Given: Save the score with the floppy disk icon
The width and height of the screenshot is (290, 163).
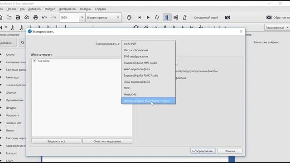Looking at the screenshot, I should (x=18, y=17).
